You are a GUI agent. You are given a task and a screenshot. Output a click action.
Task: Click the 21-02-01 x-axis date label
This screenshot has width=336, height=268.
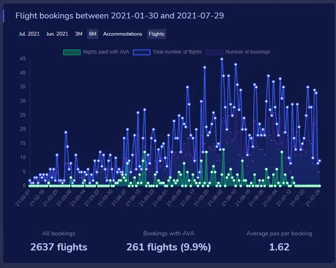23,198
